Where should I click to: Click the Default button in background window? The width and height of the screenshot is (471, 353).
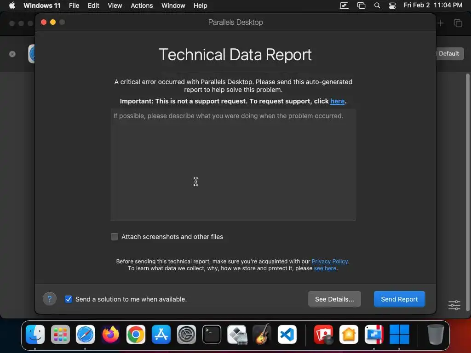point(449,54)
